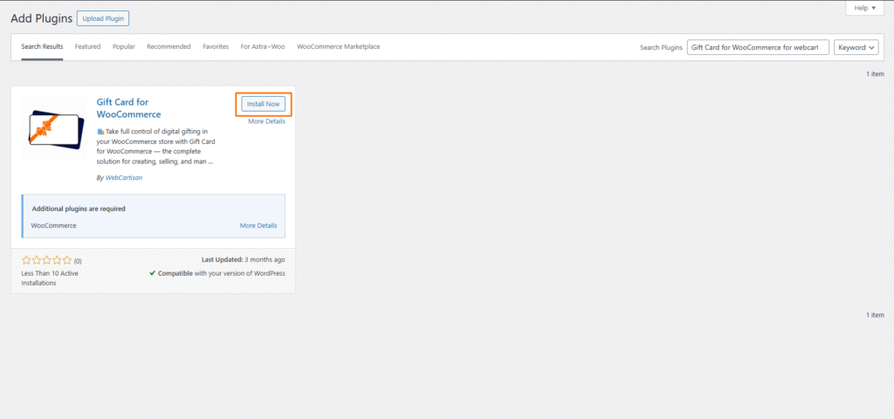Go to the Popular tab
This screenshot has height=419, width=894.
(x=123, y=46)
